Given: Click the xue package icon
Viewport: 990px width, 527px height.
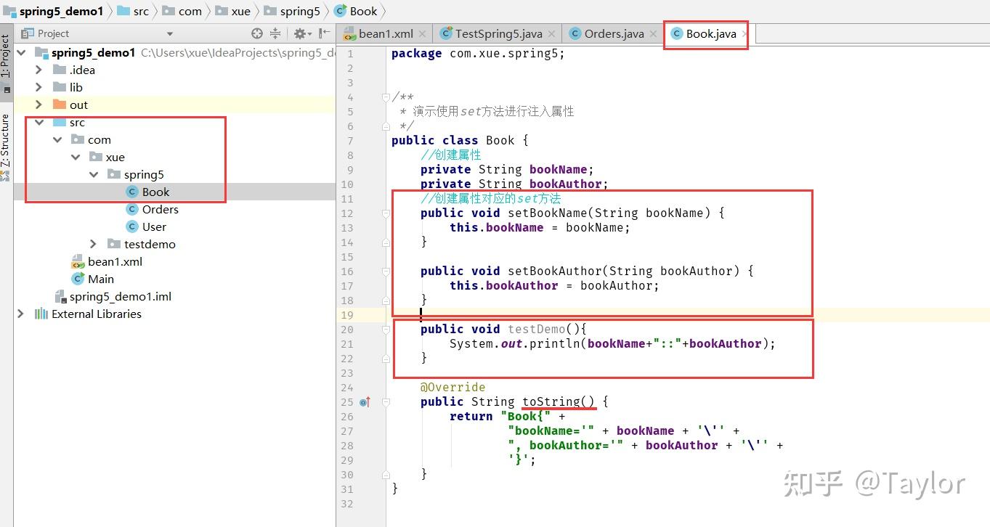Looking at the screenshot, I should click(x=96, y=157).
